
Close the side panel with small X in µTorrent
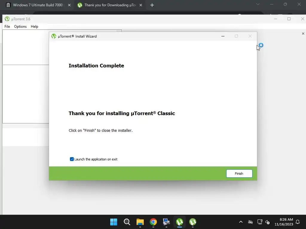(303, 34)
